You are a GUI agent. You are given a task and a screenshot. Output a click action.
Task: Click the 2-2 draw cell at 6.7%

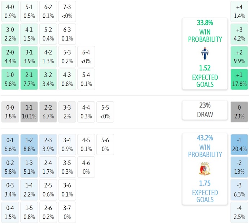click(48, 112)
